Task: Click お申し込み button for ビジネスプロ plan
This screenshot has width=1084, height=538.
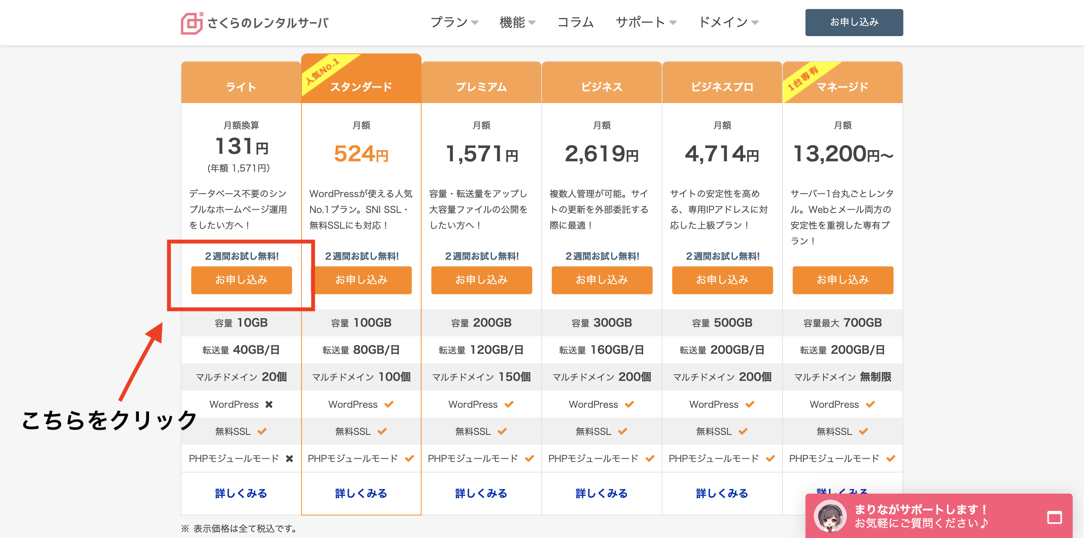Action: [722, 280]
